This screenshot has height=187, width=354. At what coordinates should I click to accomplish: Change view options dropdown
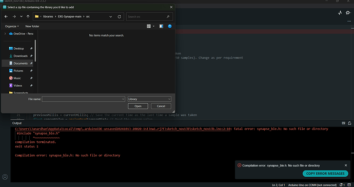pos(153,26)
